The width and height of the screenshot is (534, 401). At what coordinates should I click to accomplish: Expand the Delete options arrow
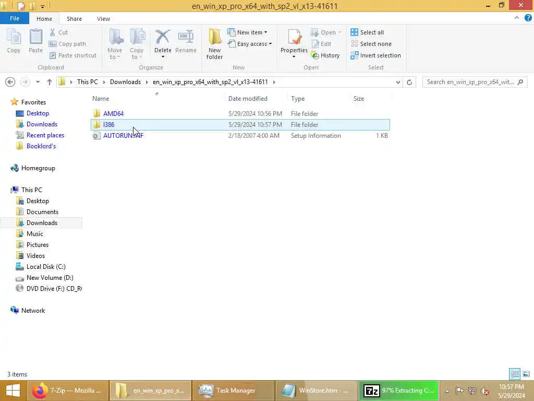pos(163,56)
